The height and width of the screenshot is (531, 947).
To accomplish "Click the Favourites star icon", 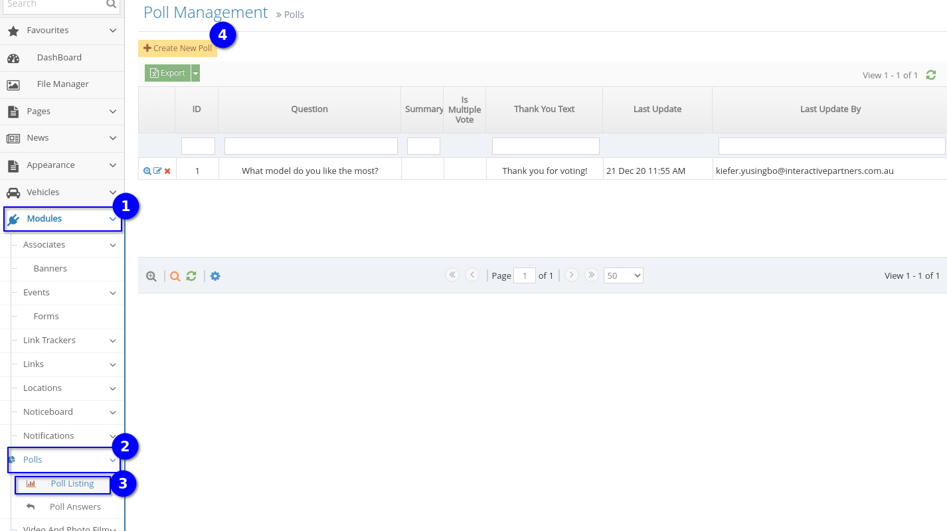I will coord(13,30).
